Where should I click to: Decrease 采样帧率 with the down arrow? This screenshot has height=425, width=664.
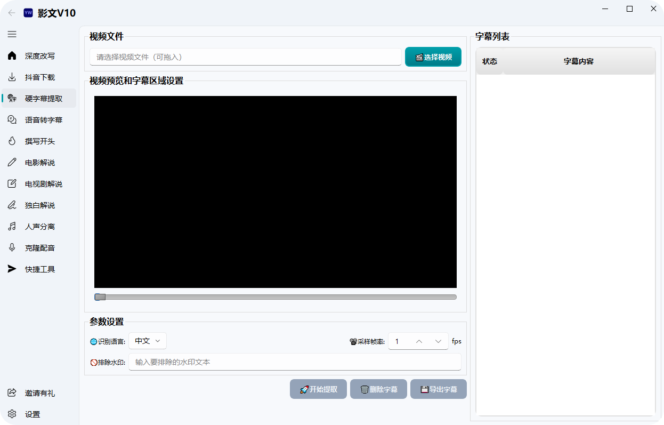tap(438, 341)
